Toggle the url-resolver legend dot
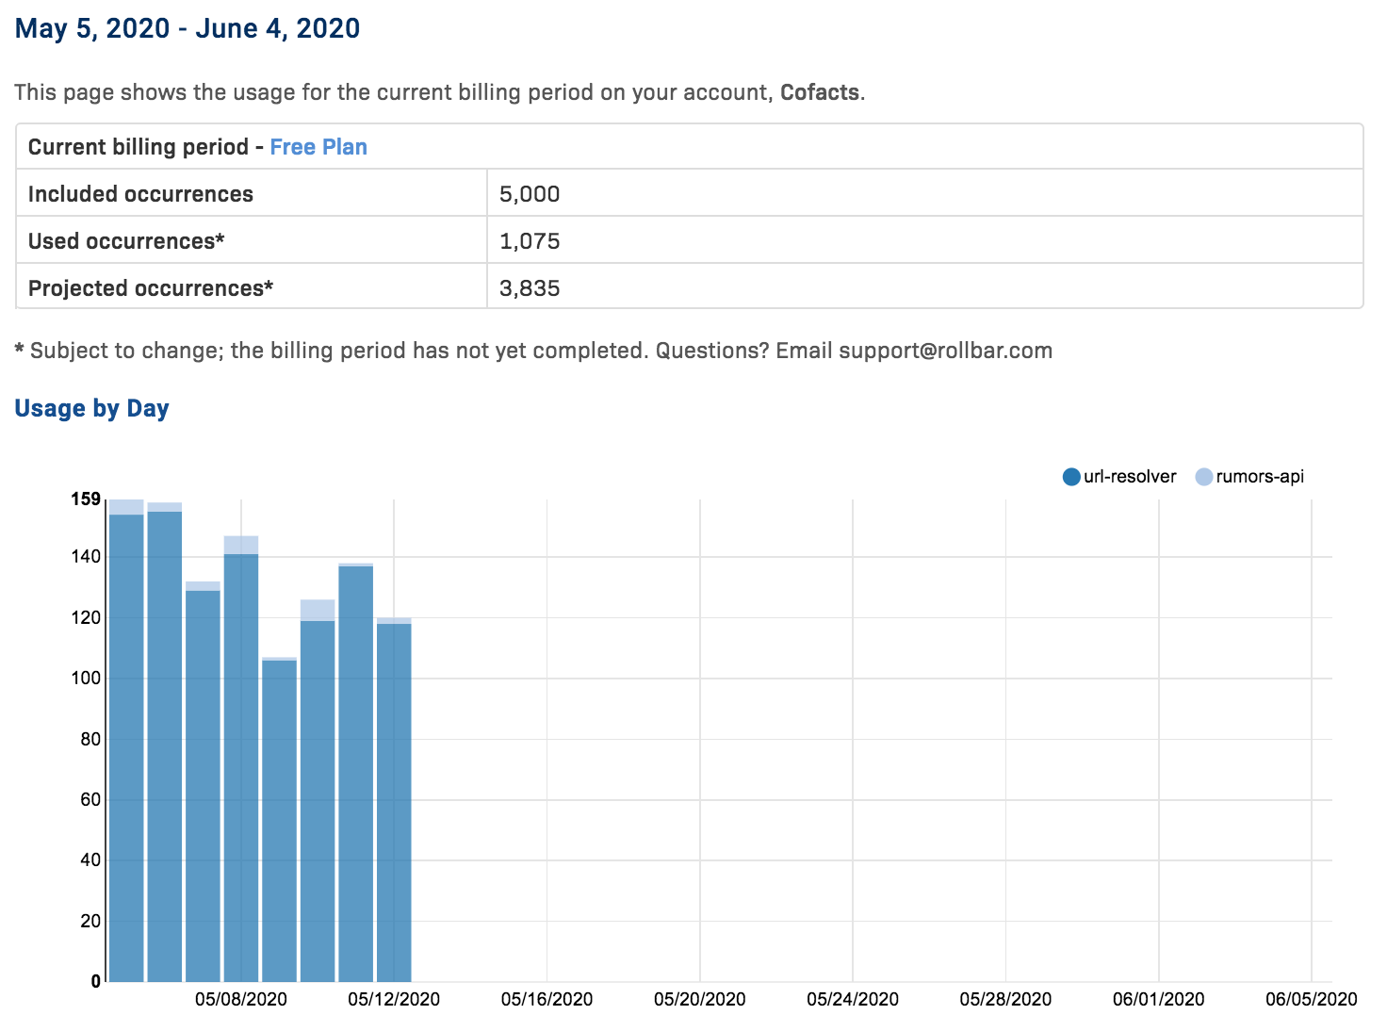The image size is (1387, 1031). 1070,477
